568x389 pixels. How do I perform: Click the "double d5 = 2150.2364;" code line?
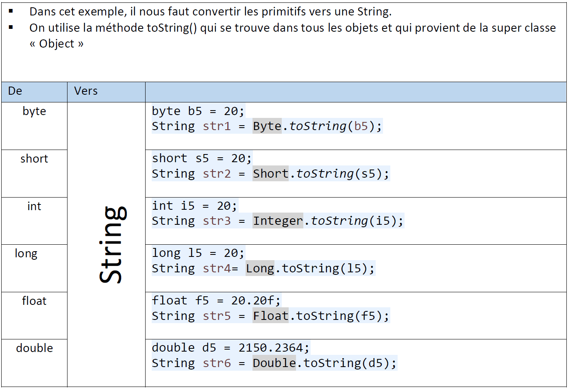coord(230,348)
